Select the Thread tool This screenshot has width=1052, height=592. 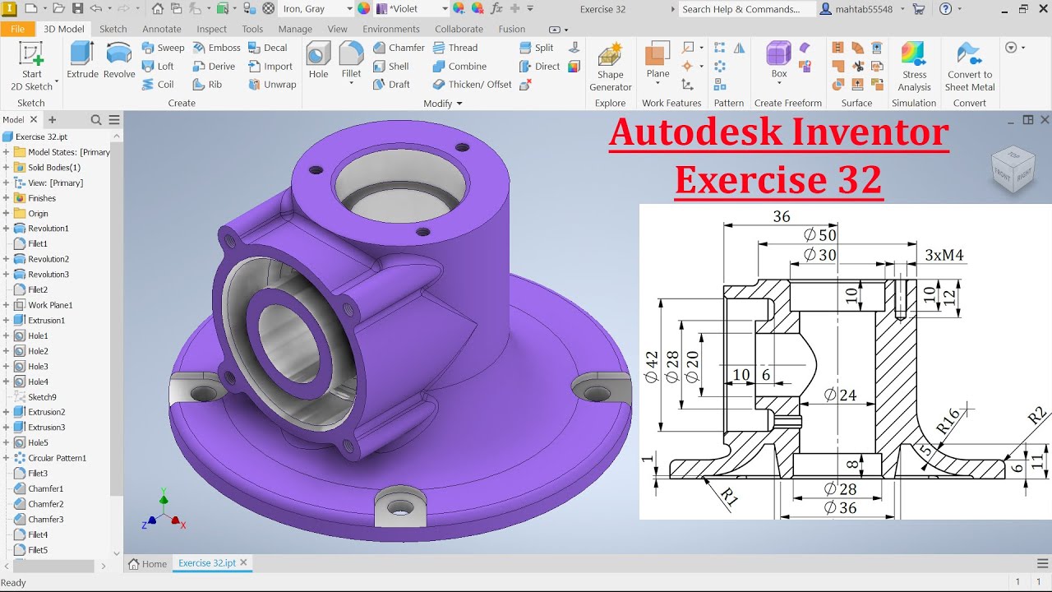point(454,48)
